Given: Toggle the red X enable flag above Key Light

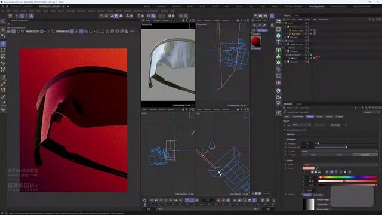Looking at the screenshot, I should 310,30.
